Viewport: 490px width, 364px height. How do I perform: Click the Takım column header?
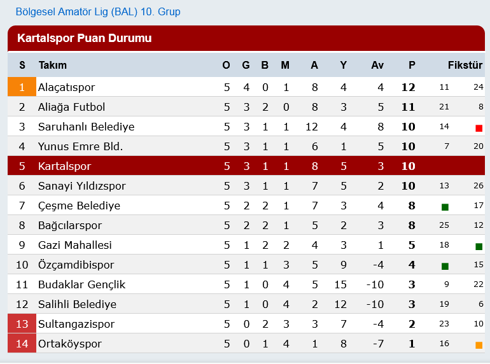point(52,65)
